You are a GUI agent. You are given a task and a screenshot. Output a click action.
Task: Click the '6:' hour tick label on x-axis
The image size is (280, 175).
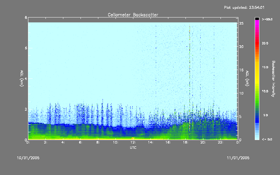(81, 142)
